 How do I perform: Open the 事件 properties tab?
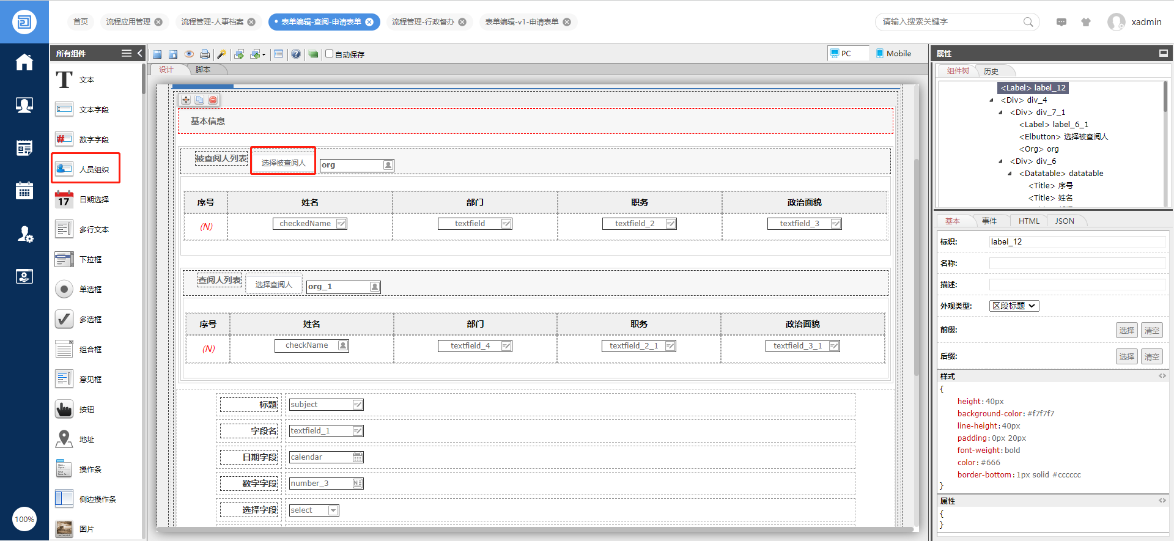(989, 221)
